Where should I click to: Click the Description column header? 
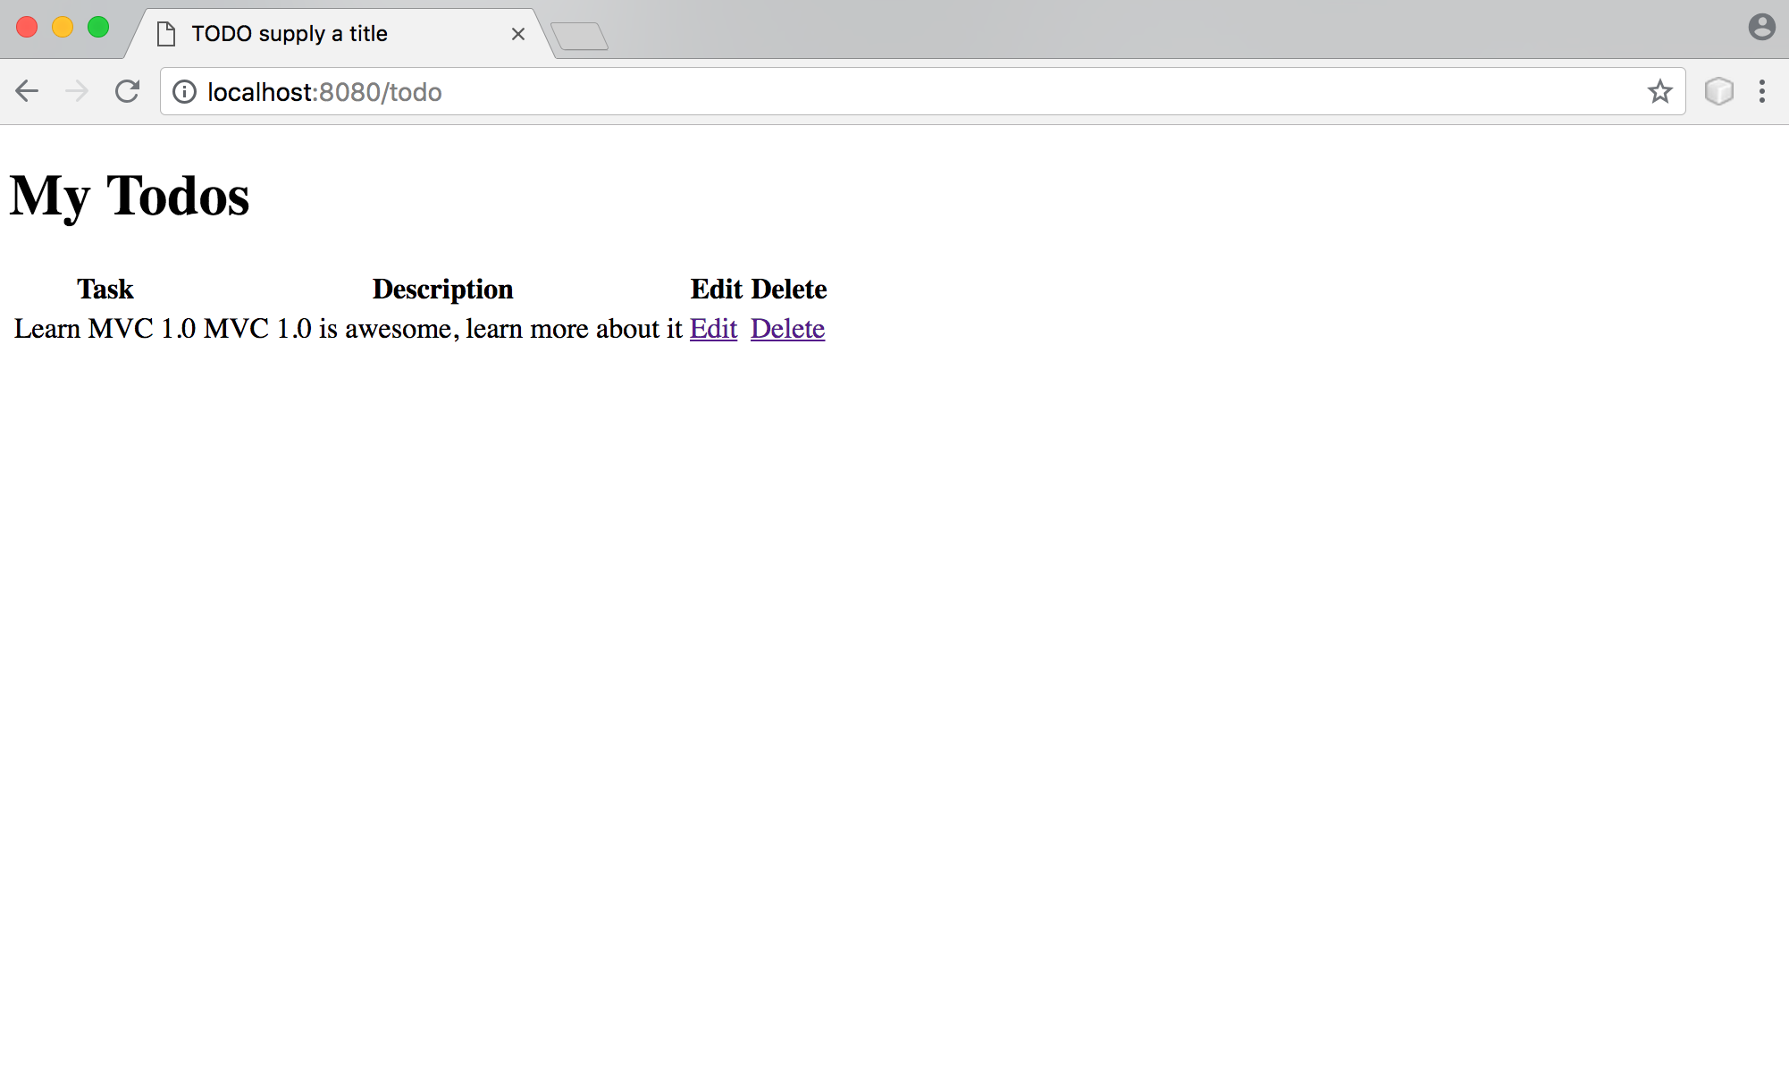click(x=442, y=290)
